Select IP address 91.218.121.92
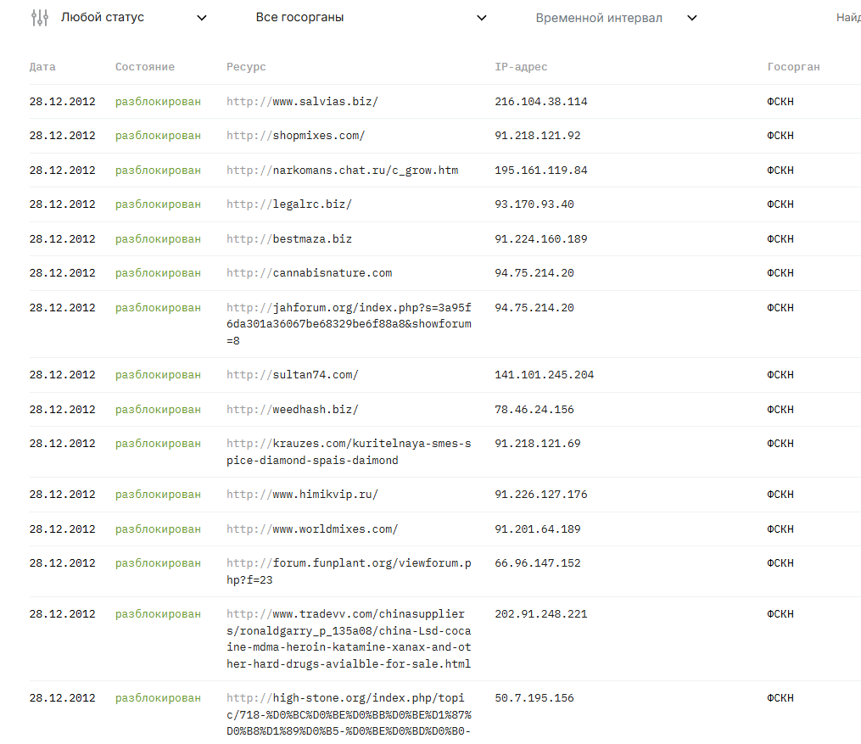861x744 pixels. [x=538, y=136]
